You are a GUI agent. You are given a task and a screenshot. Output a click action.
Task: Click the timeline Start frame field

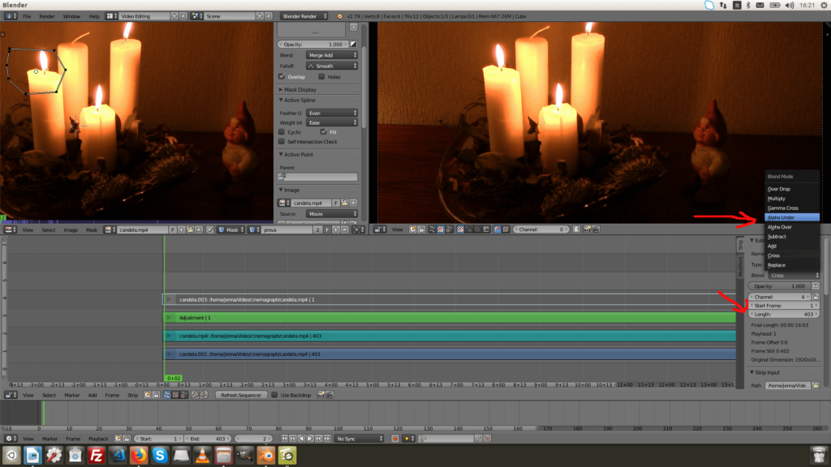click(x=158, y=439)
